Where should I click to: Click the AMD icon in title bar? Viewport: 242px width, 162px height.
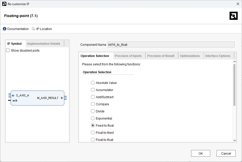tap(4, 4)
